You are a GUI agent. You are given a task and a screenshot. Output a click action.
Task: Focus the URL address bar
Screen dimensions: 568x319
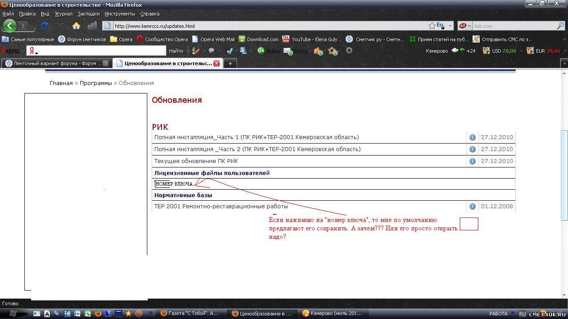[x=270, y=26]
